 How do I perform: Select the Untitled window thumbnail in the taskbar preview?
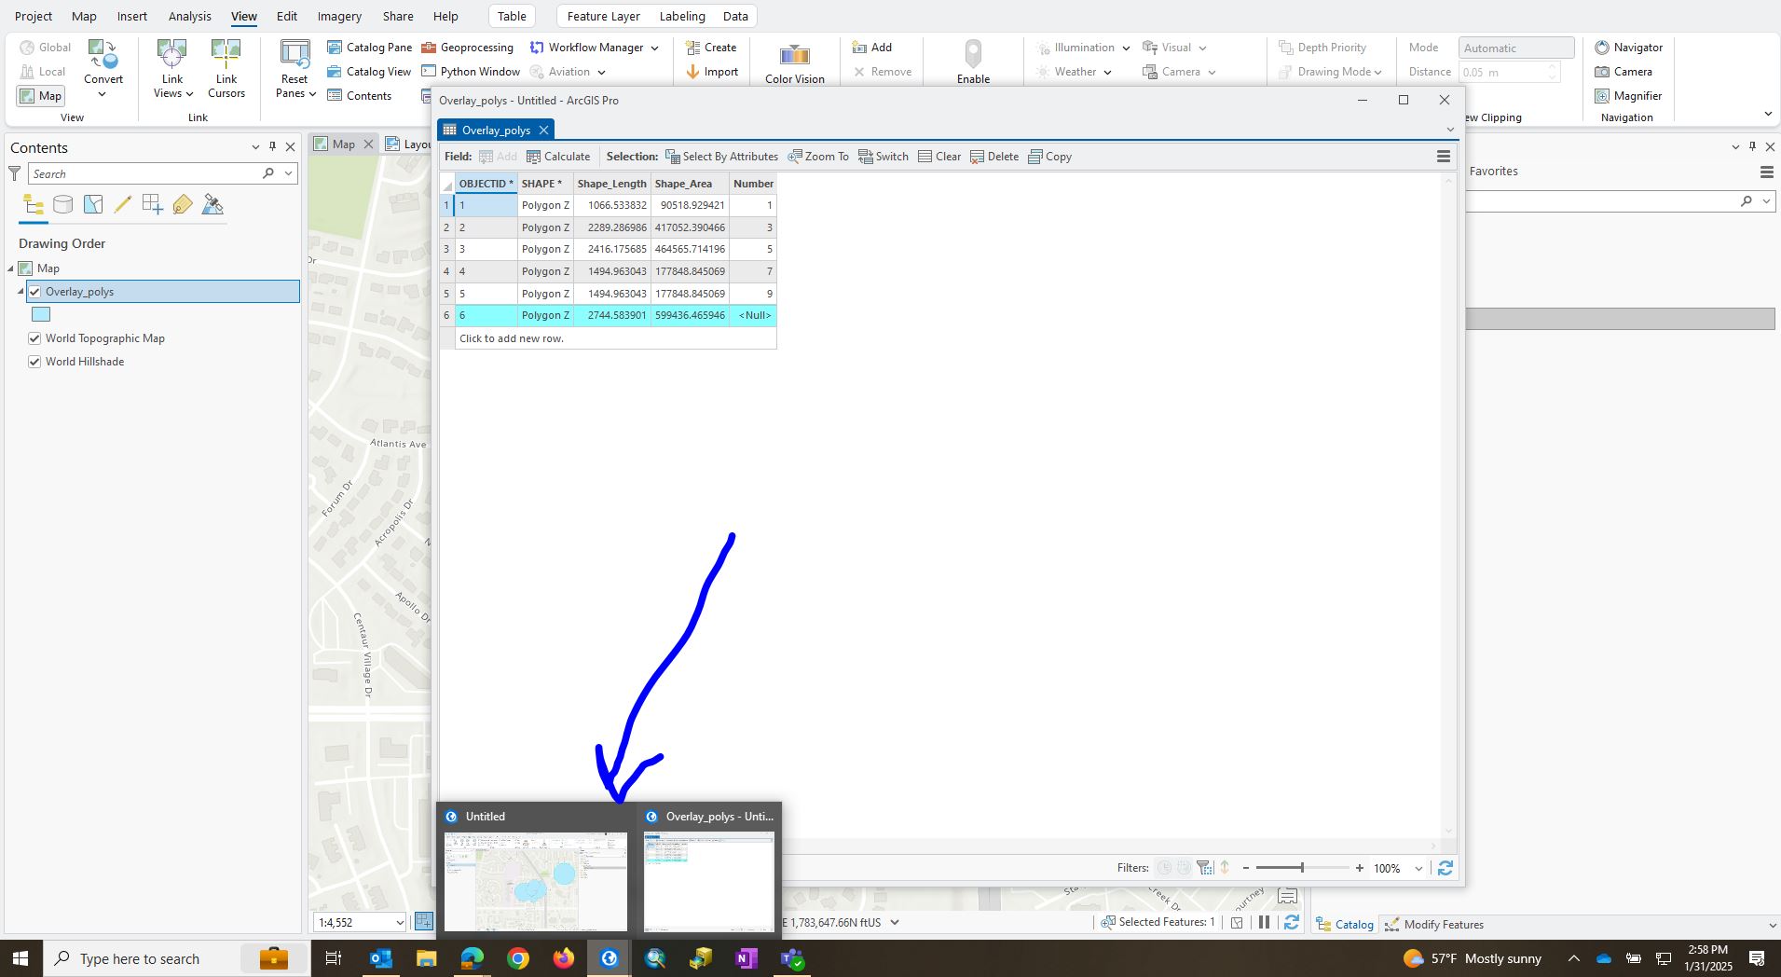[534, 882]
